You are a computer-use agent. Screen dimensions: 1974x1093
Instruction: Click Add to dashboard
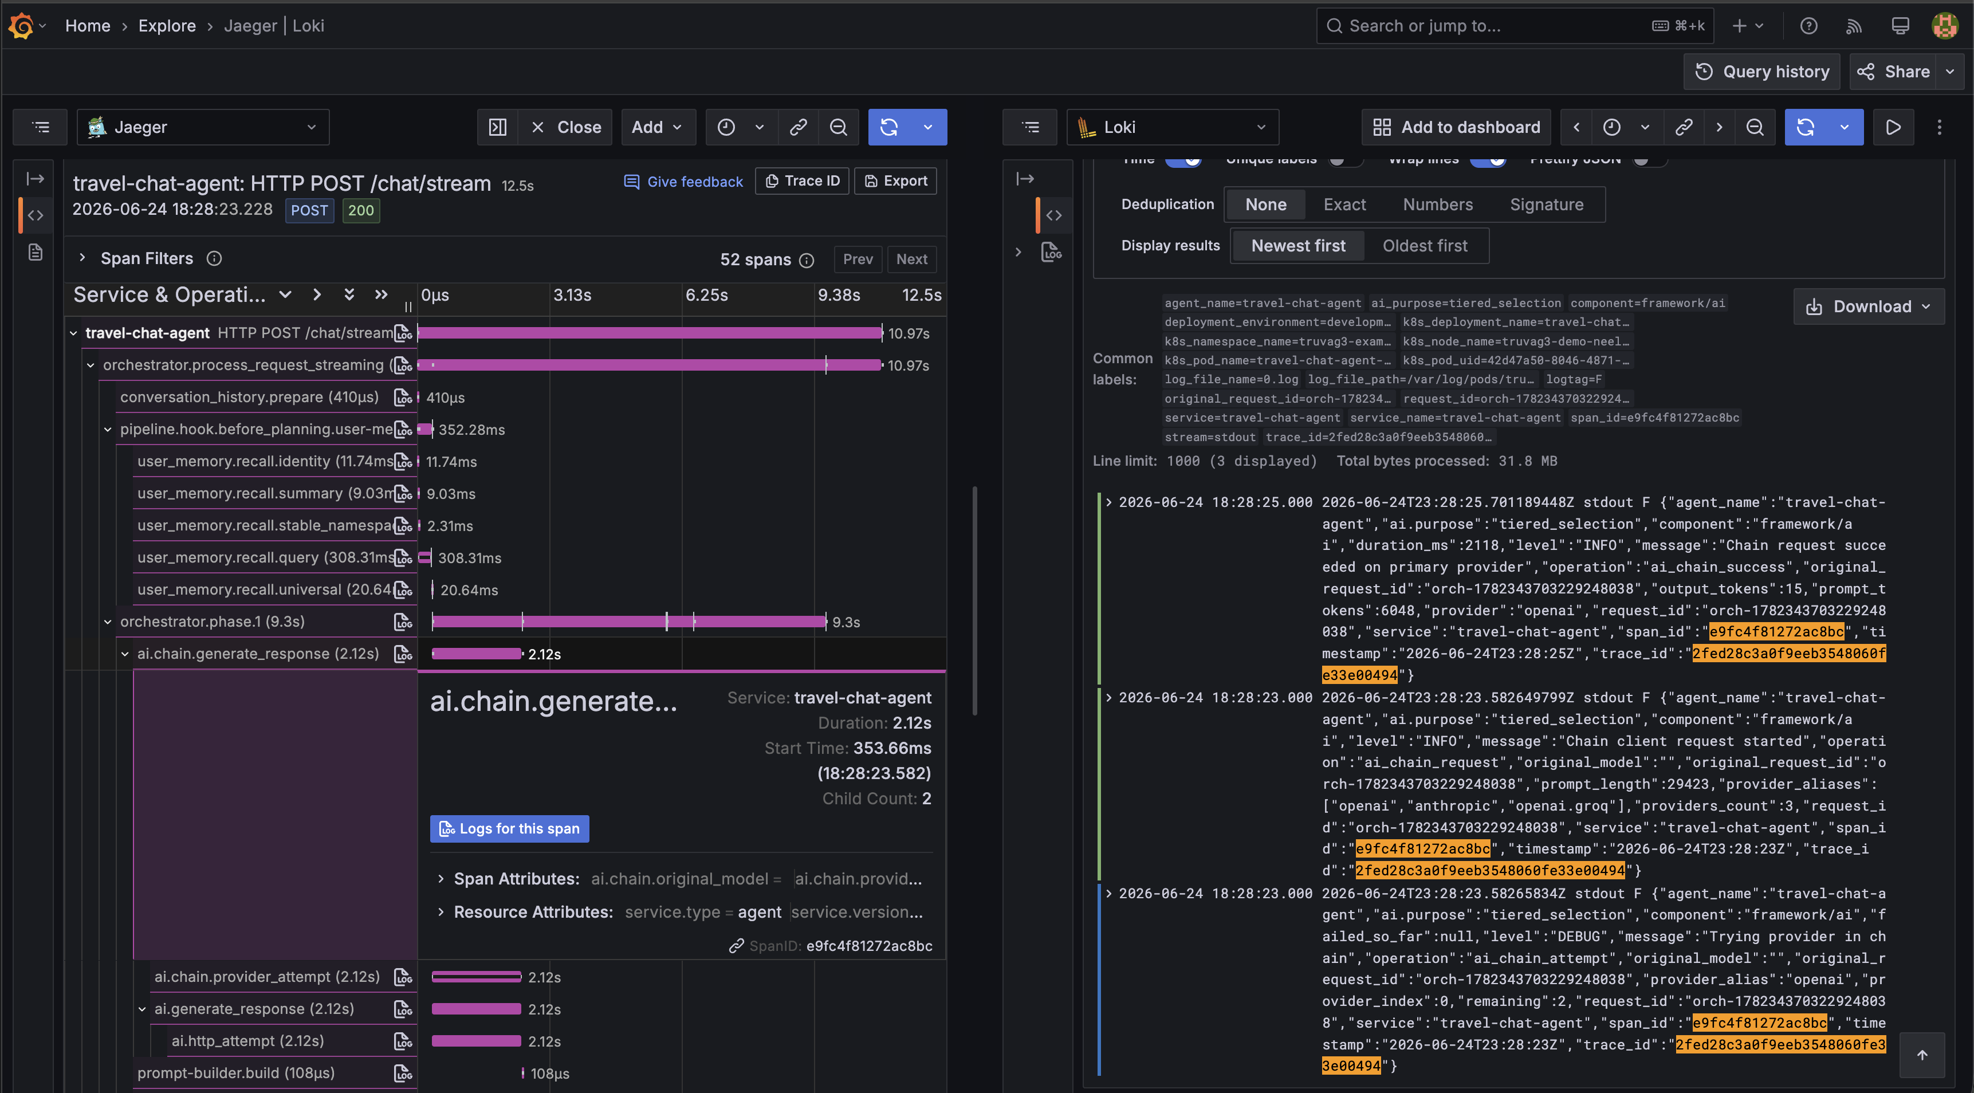click(1456, 127)
